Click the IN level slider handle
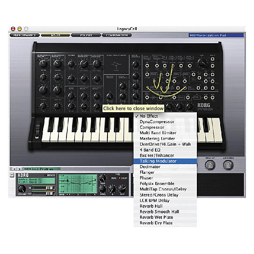Screen dimensions: 254x254 pos(48,188)
